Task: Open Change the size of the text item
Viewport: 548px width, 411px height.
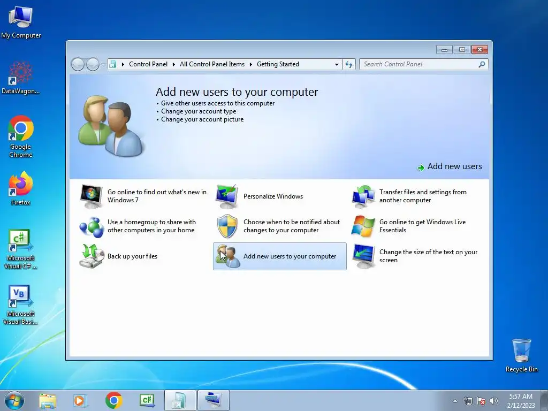Action: [415, 256]
